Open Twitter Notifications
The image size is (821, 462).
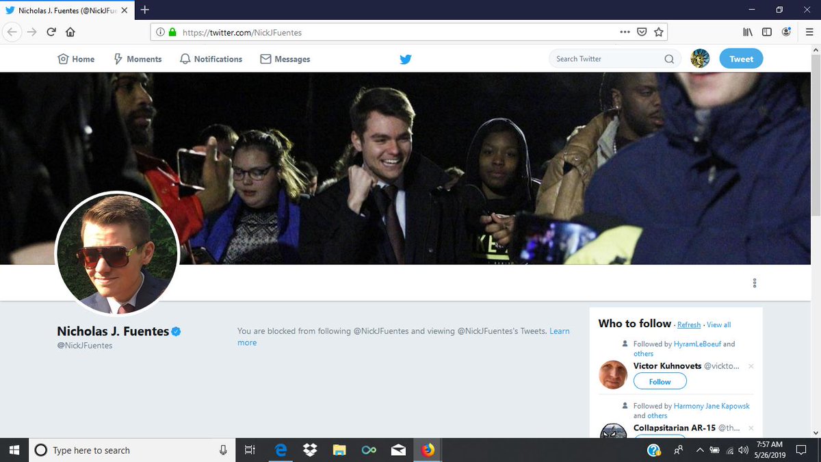pyautogui.click(x=211, y=59)
